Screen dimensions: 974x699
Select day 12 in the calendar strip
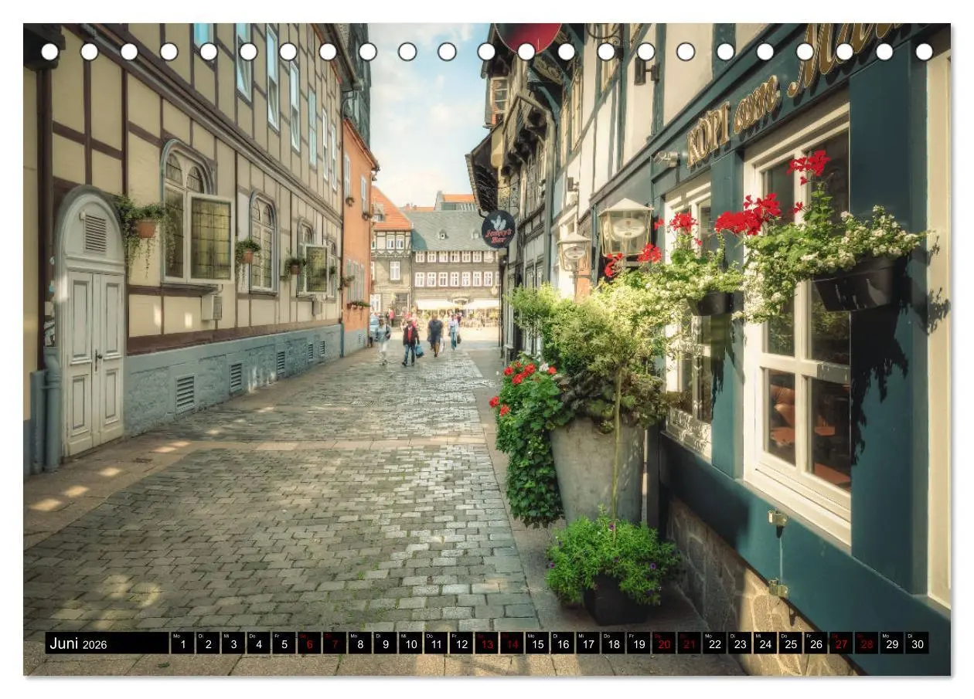461,643
